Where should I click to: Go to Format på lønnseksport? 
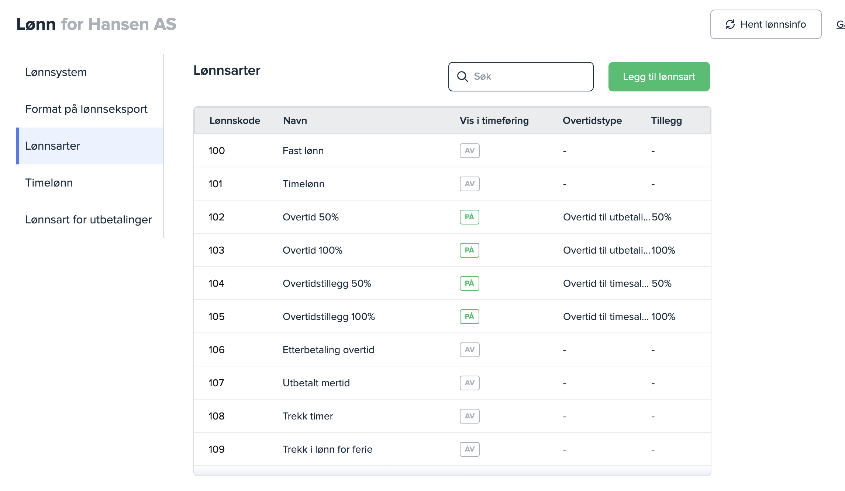[x=86, y=109]
